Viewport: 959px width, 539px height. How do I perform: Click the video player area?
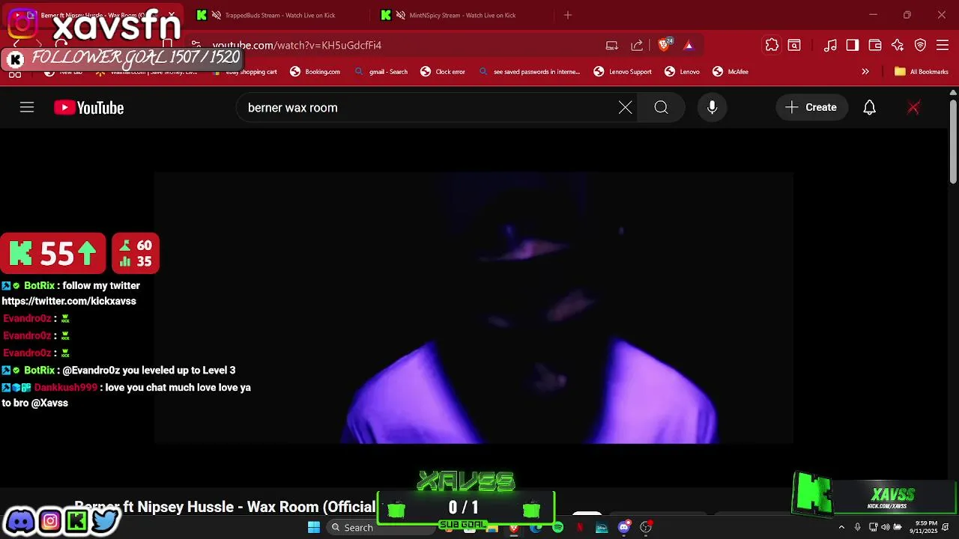coord(474,308)
